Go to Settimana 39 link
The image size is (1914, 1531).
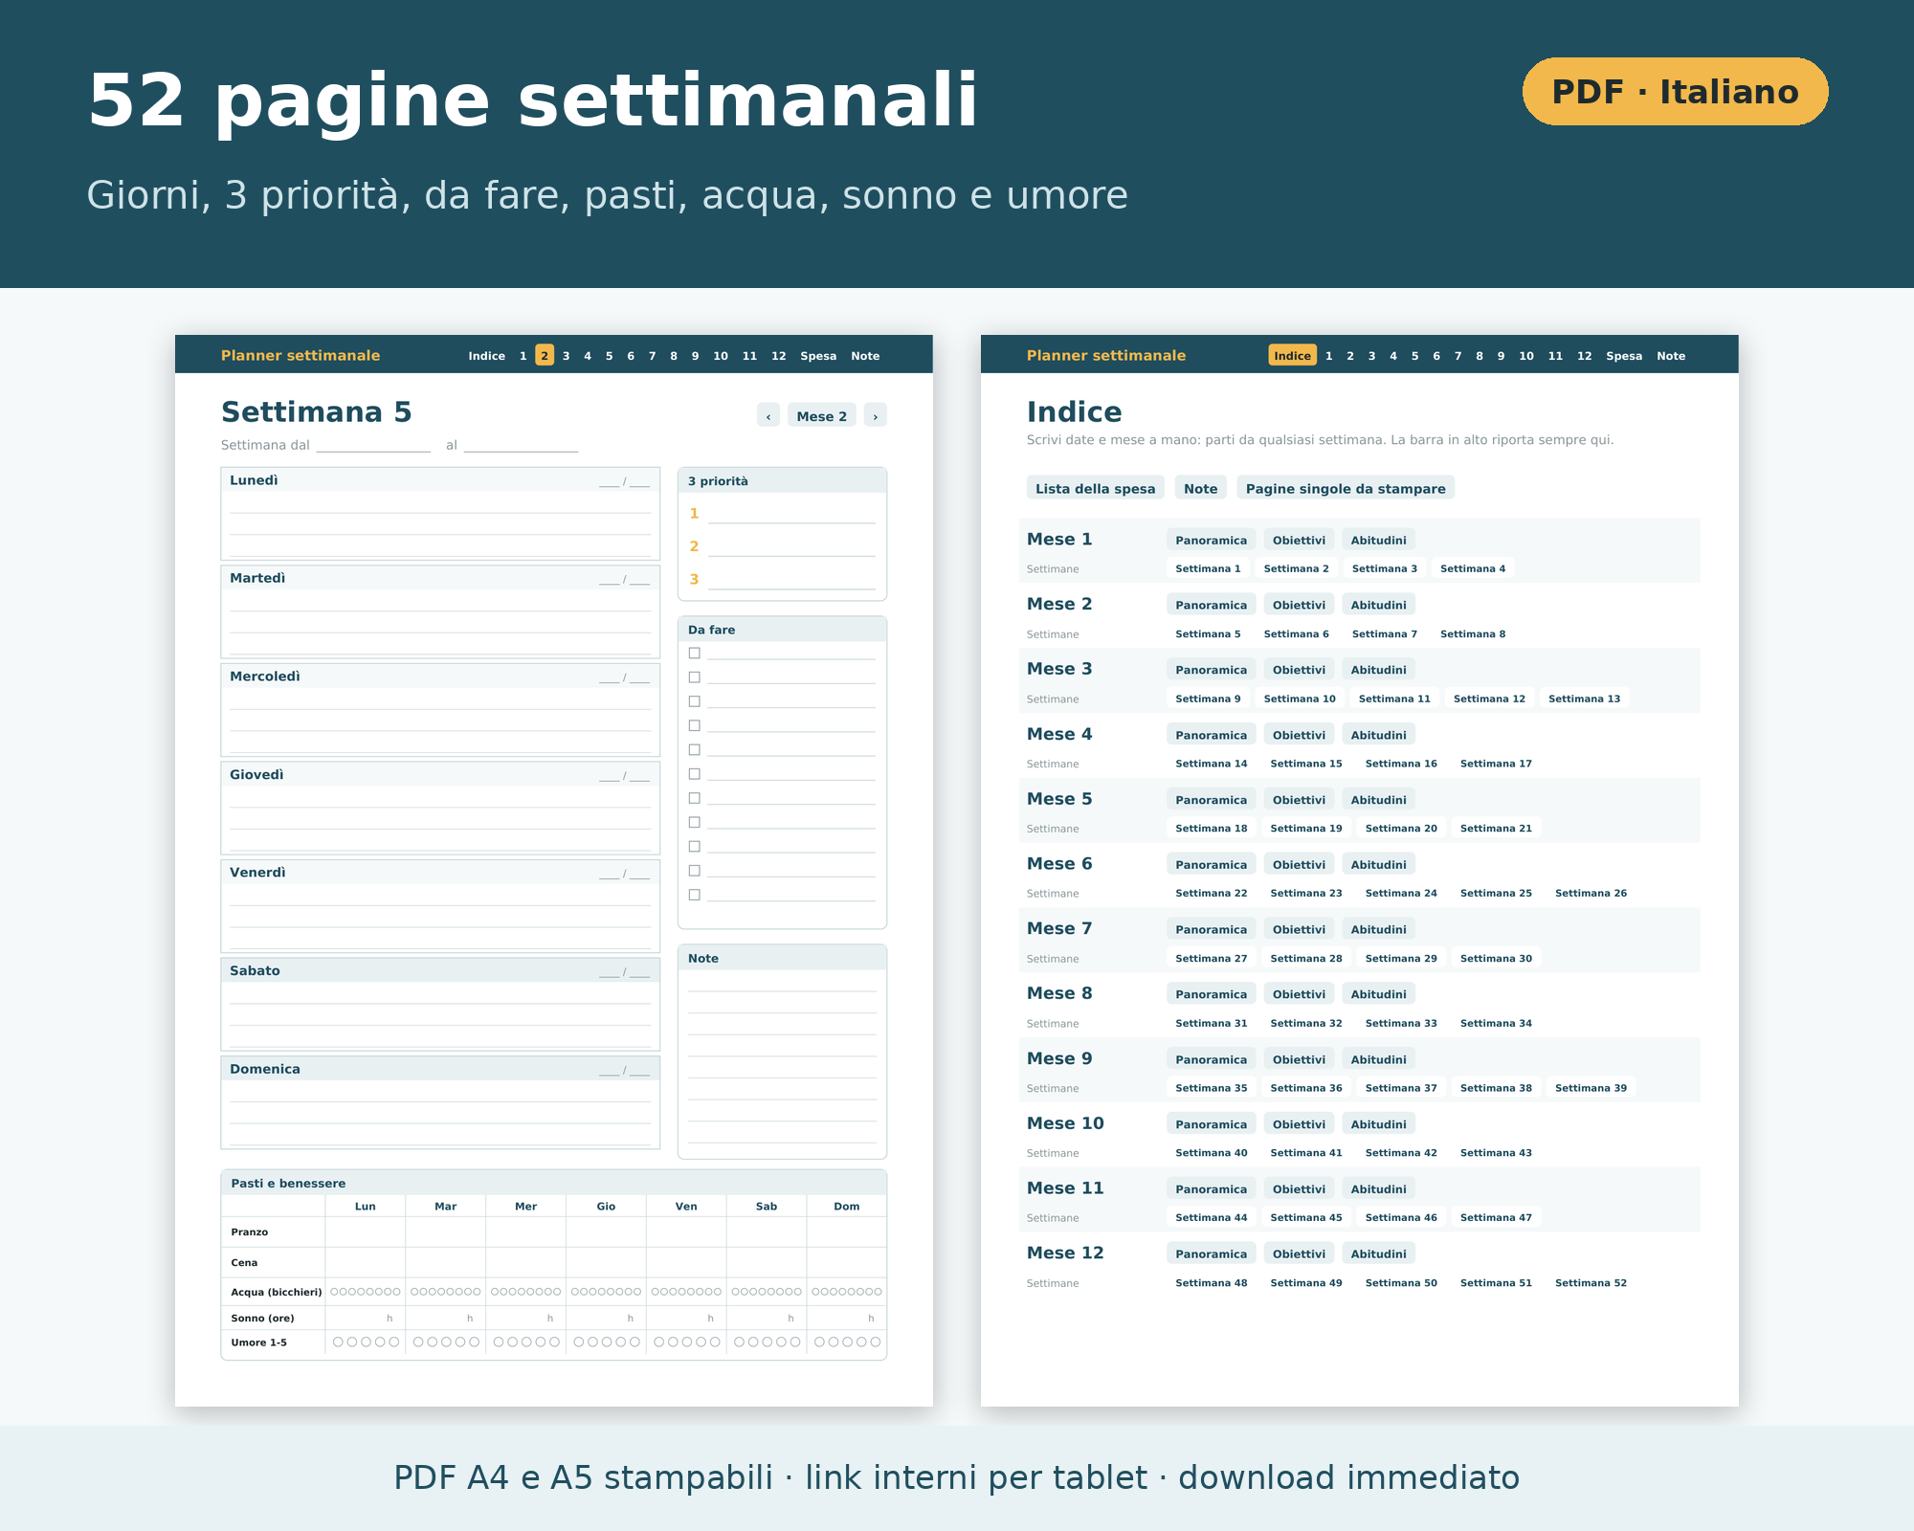point(1591,1088)
